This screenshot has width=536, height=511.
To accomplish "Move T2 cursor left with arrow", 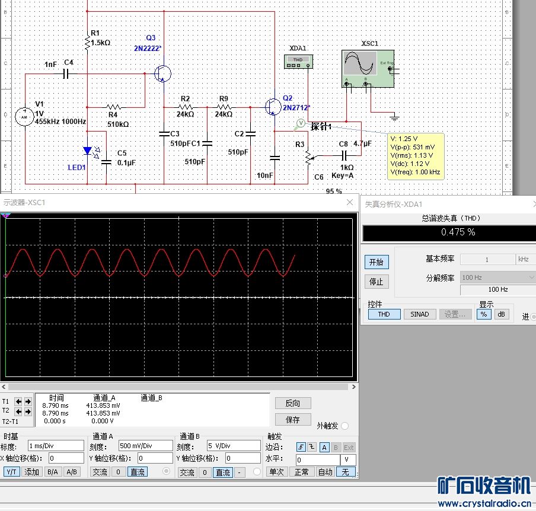I will click(x=18, y=411).
